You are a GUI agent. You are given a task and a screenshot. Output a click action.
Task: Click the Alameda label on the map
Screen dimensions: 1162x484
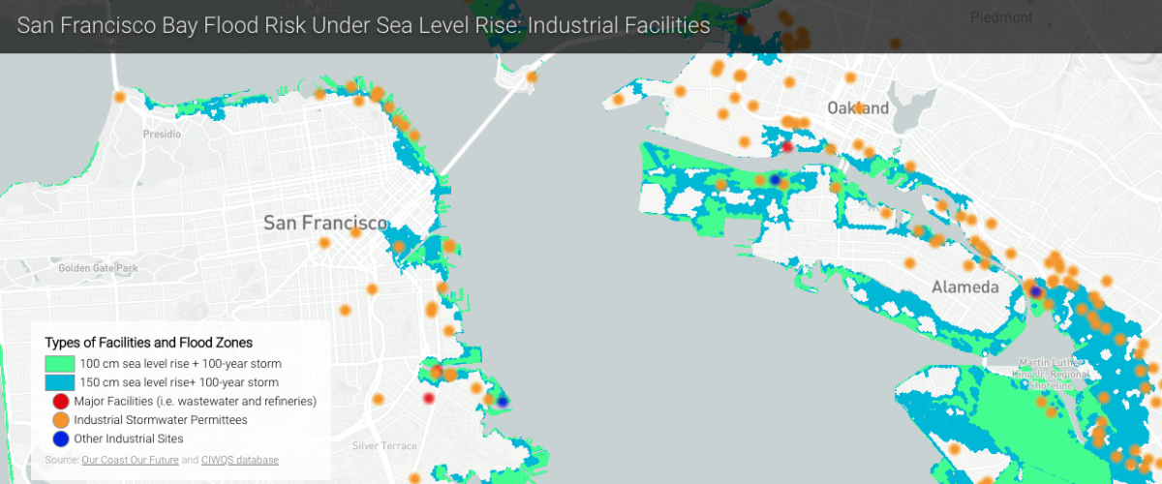click(964, 287)
